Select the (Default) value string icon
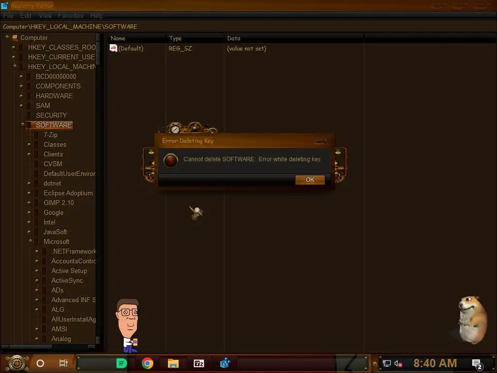Viewport: 497px width, 373px height. 114,48
